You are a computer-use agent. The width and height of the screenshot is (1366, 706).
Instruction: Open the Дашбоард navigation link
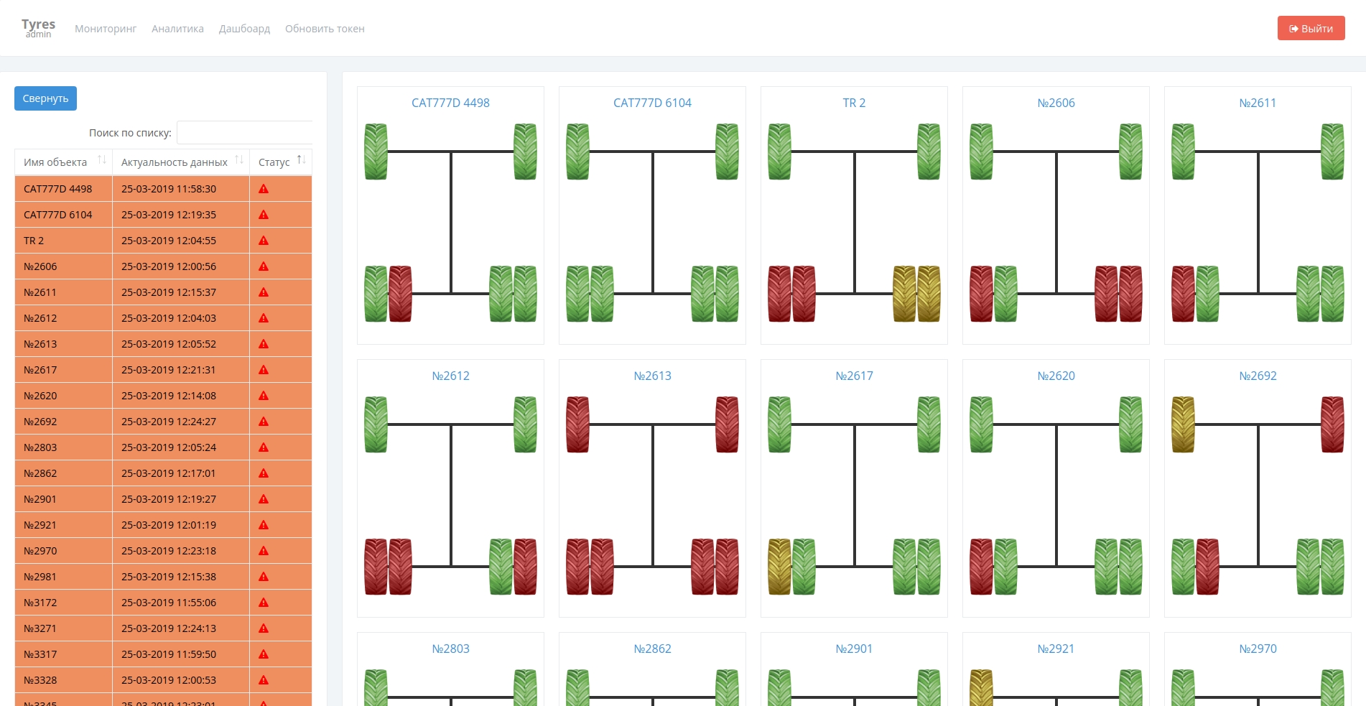click(x=244, y=29)
